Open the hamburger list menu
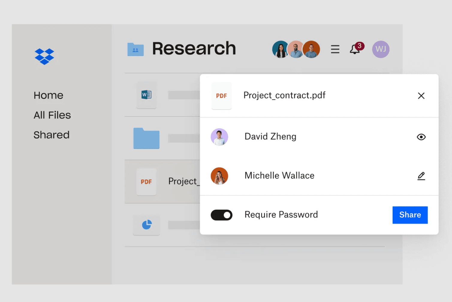This screenshot has width=452, height=302. click(x=335, y=49)
